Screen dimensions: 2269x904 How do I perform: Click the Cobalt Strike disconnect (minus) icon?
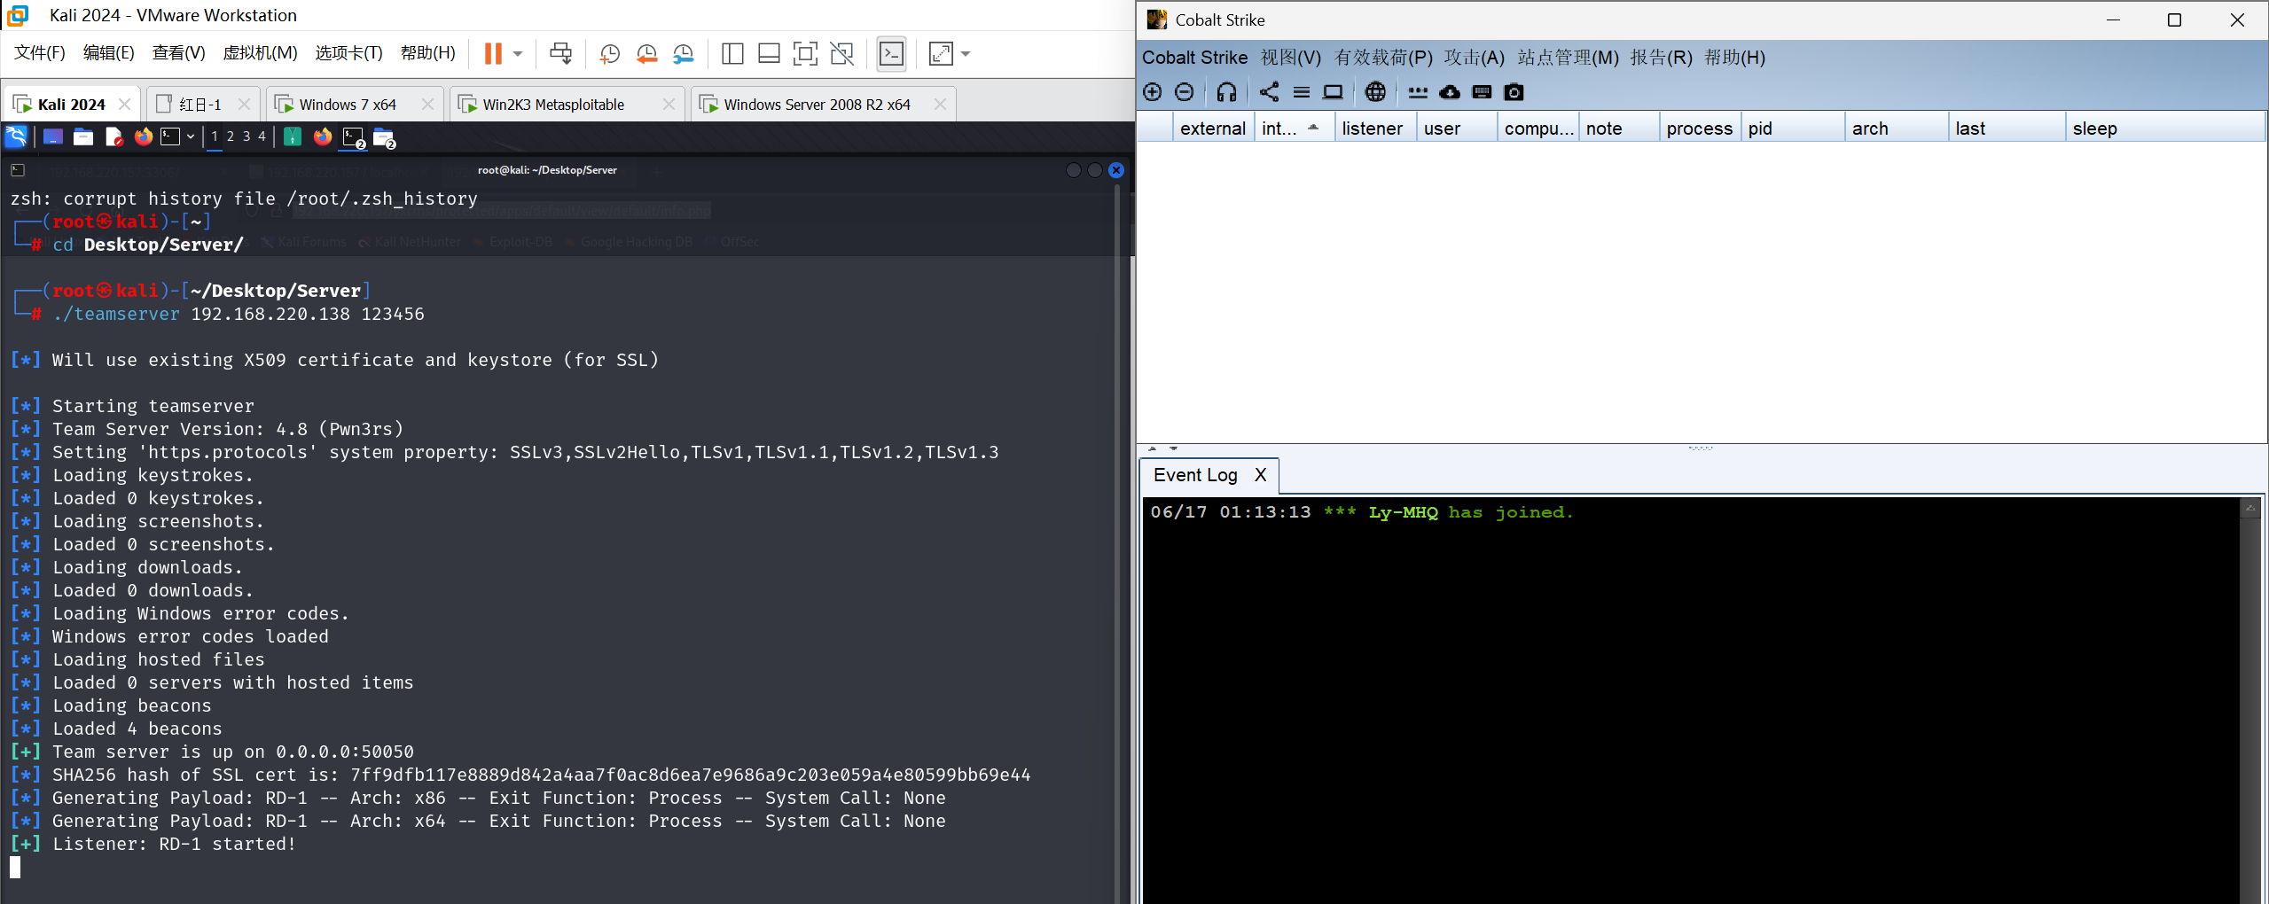point(1185,92)
